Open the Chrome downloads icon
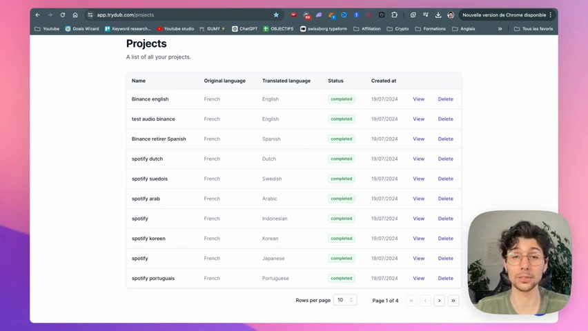This screenshot has height=331, width=588. pos(438,15)
